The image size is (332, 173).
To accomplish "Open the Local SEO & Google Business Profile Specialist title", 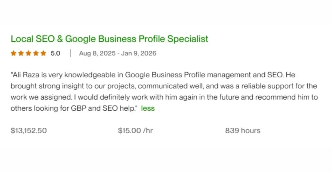I will (x=109, y=39).
